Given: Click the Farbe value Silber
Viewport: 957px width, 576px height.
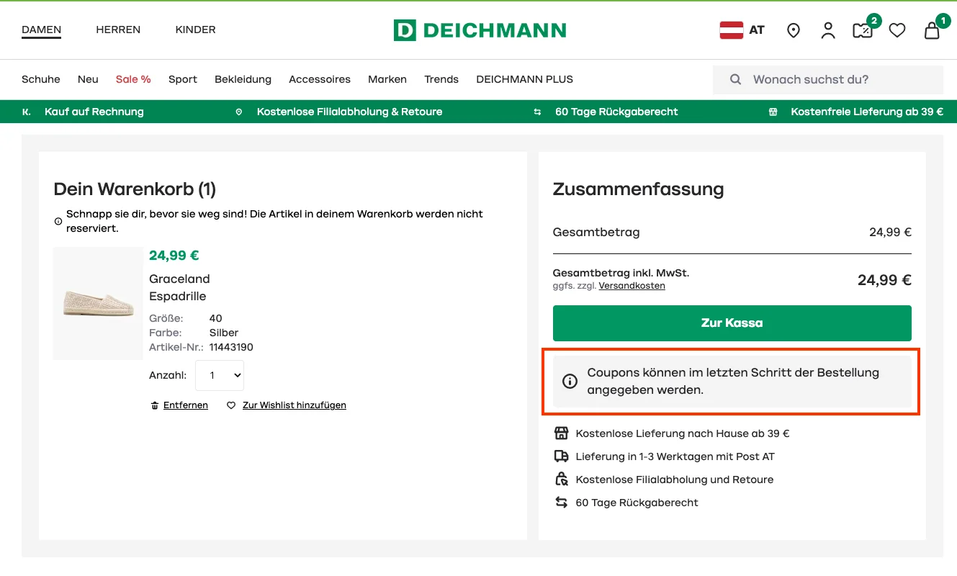Looking at the screenshot, I should click(224, 333).
